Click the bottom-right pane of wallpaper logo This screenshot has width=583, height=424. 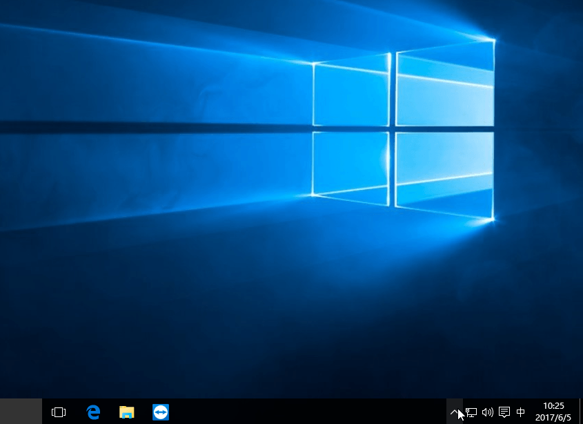click(445, 169)
